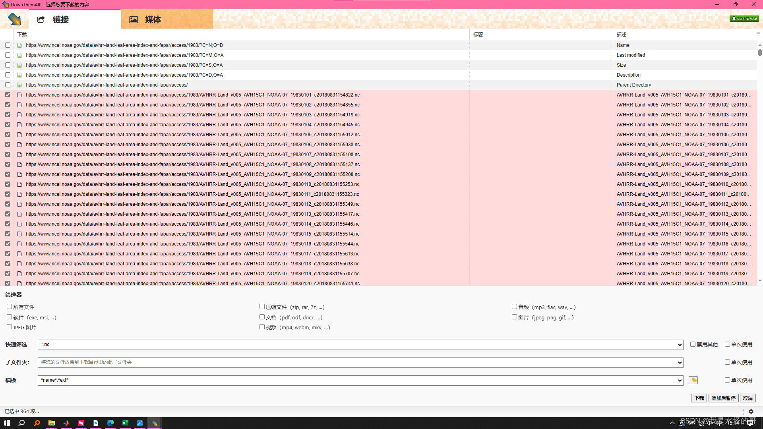Open the template tag helper icon
763x429 pixels.
coord(693,380)
